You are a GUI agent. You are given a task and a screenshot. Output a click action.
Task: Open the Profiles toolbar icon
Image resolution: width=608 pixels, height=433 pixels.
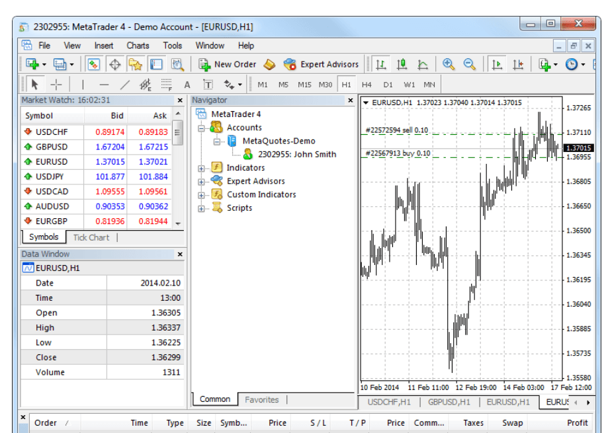pos(60,64)
